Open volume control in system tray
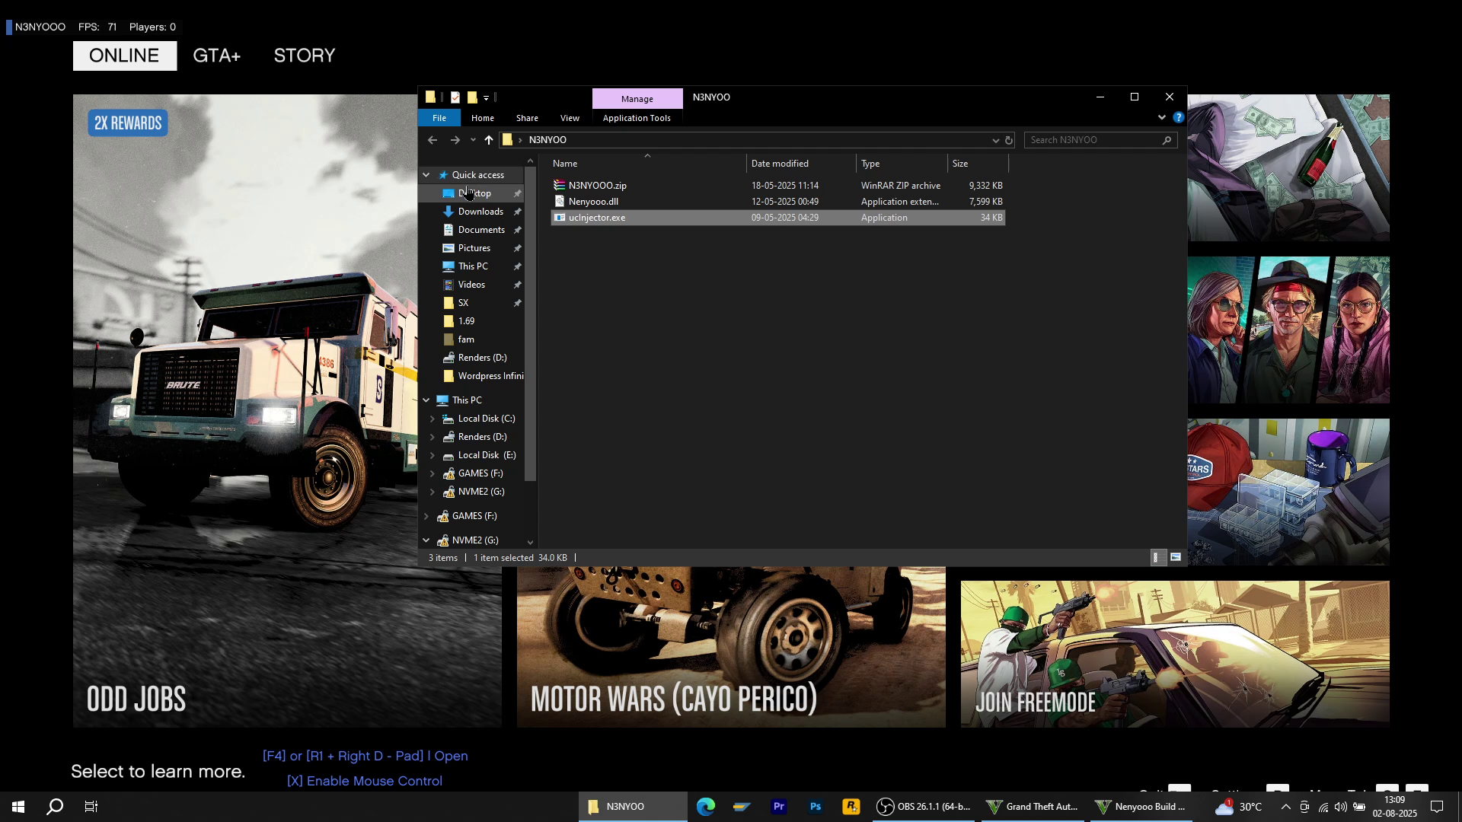Image resolution: width=1462 pixels, height=822 pixels. 1341,807
